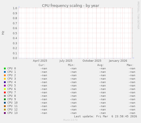Click the CPU 9 dark green swatch
This screenshot has height=123, width=141.
(x=5, y=99)
